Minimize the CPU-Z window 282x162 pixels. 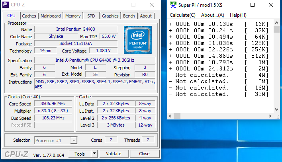tap(116, 5)
